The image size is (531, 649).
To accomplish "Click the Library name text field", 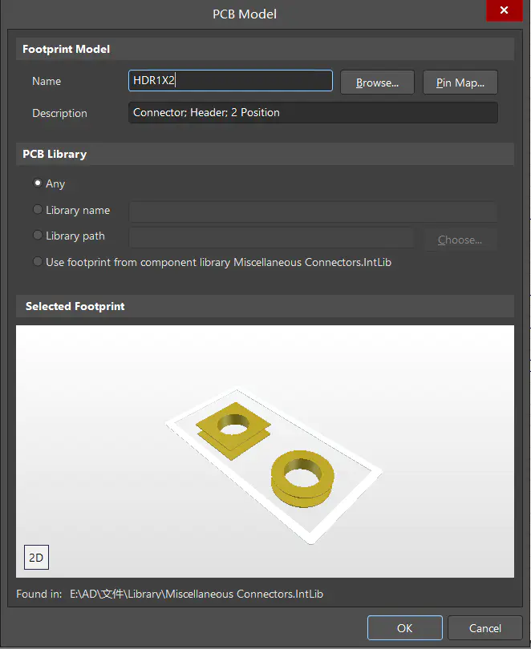I will (313, 212).
